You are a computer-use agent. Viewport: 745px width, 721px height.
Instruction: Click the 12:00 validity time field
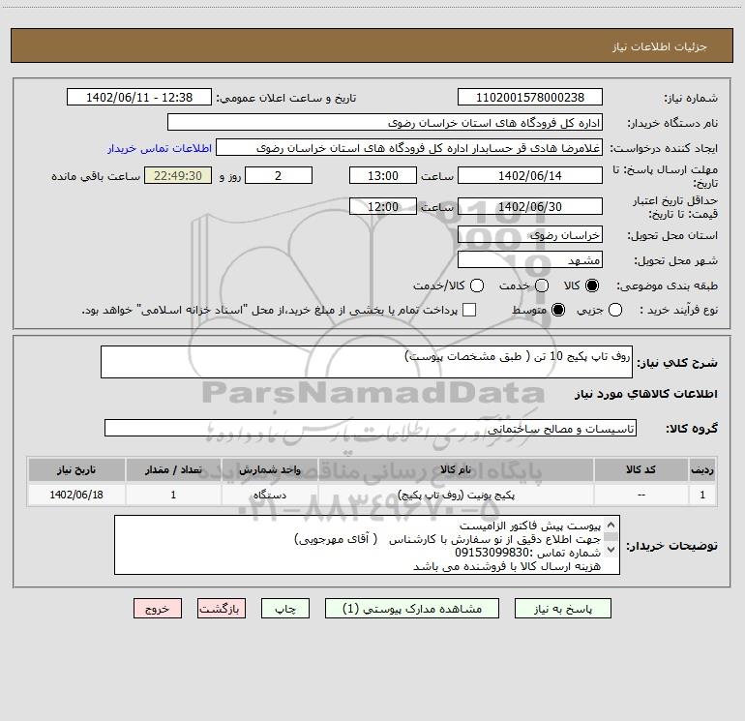[383, 206]
